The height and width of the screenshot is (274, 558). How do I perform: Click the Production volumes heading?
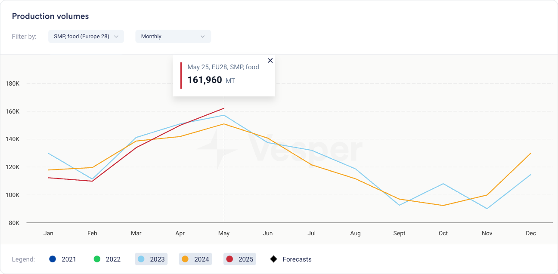coord(50,16)
